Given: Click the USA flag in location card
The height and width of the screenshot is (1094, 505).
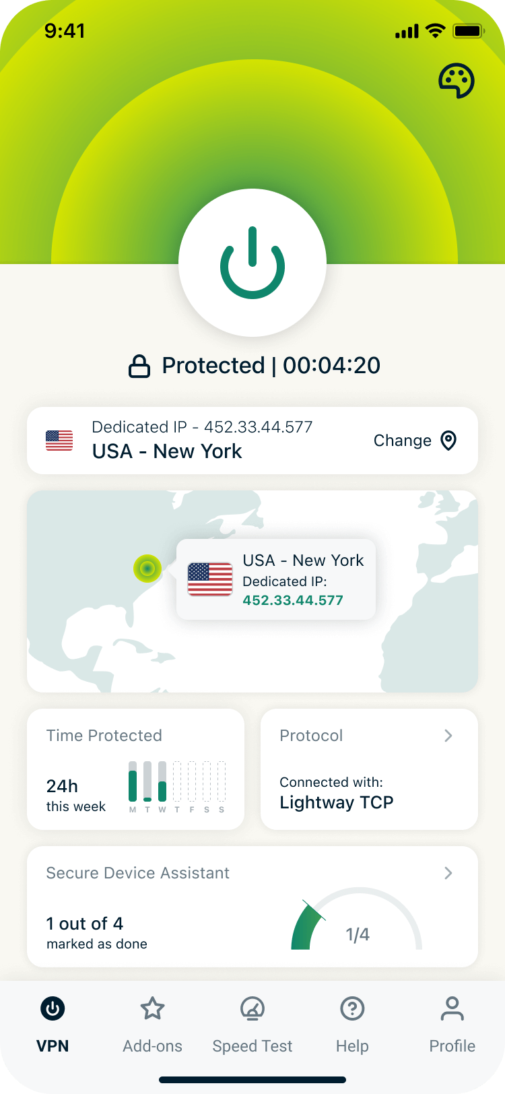Looking at the screenshot, I should click(x=59, y=441).
